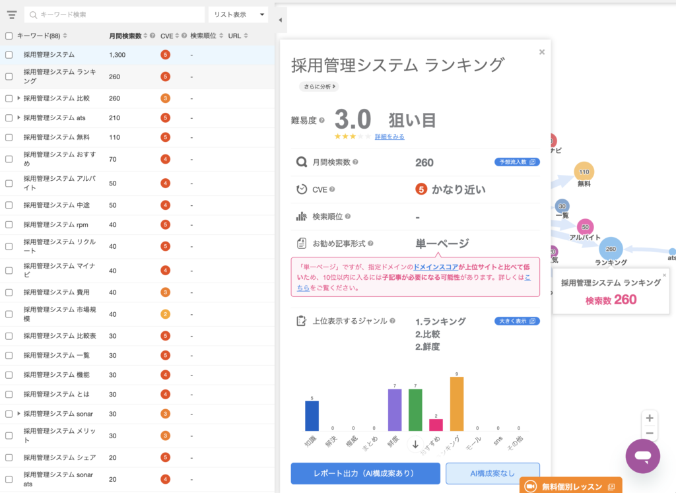Expand the 採用管理システム sonar row
This screenshot has width=676, height=493.
click(x=18, y=414)
